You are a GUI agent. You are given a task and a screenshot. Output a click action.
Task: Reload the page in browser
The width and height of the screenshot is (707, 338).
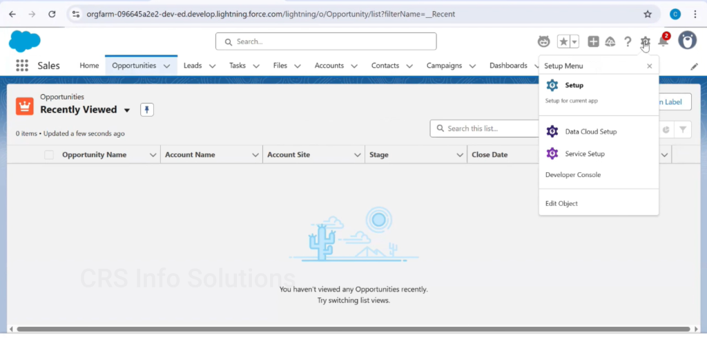(x=52, y=14)
